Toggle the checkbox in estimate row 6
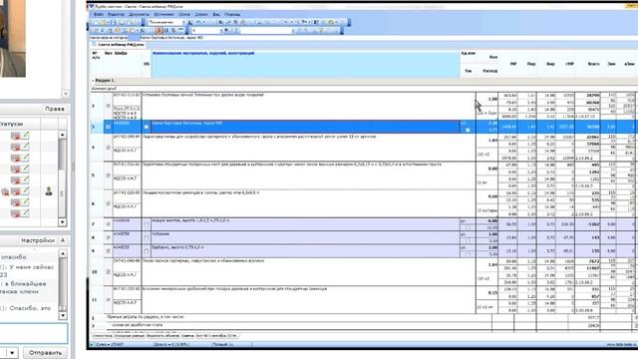Image resolution: width=638 pixels, height=359 pixels. [x=108, y=203]
